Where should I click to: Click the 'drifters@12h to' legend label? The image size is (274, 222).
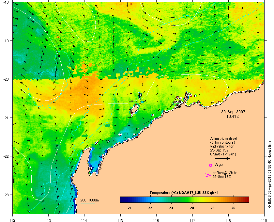(225, 173)
